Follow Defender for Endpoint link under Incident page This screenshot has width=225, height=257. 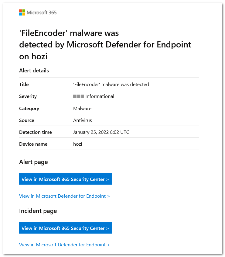point(64,245)
